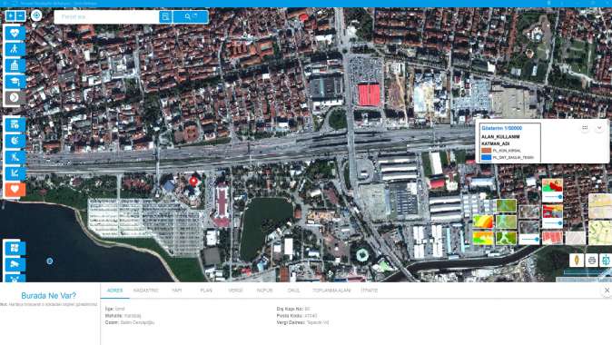Select the light gray basemap thumbnail
This screenshot has height=345, width=612.
(576, 238)
